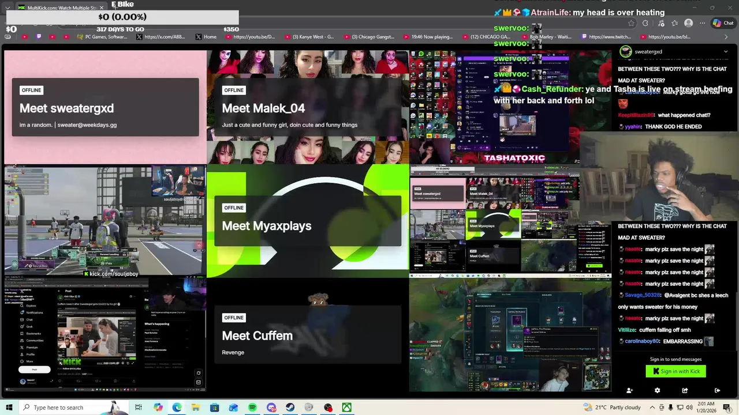Image resolution: width=739 pixels, height=415 pixels.
Task: Click the Meet Malek_04 offline card
Action: 308,107
